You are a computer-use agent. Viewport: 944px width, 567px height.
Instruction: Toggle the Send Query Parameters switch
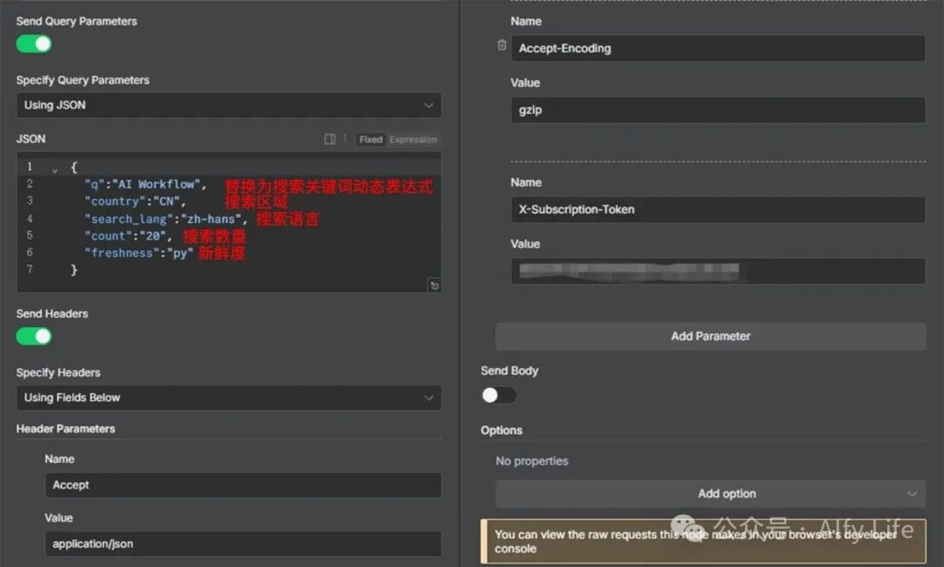[34, 44]
